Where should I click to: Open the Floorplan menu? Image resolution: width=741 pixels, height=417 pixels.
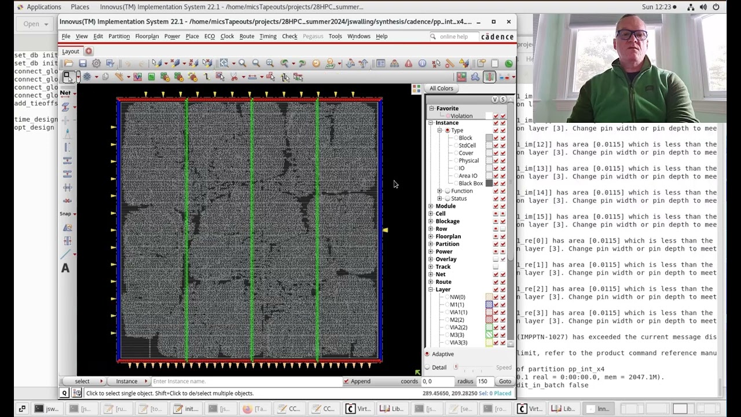pos(147,36)
